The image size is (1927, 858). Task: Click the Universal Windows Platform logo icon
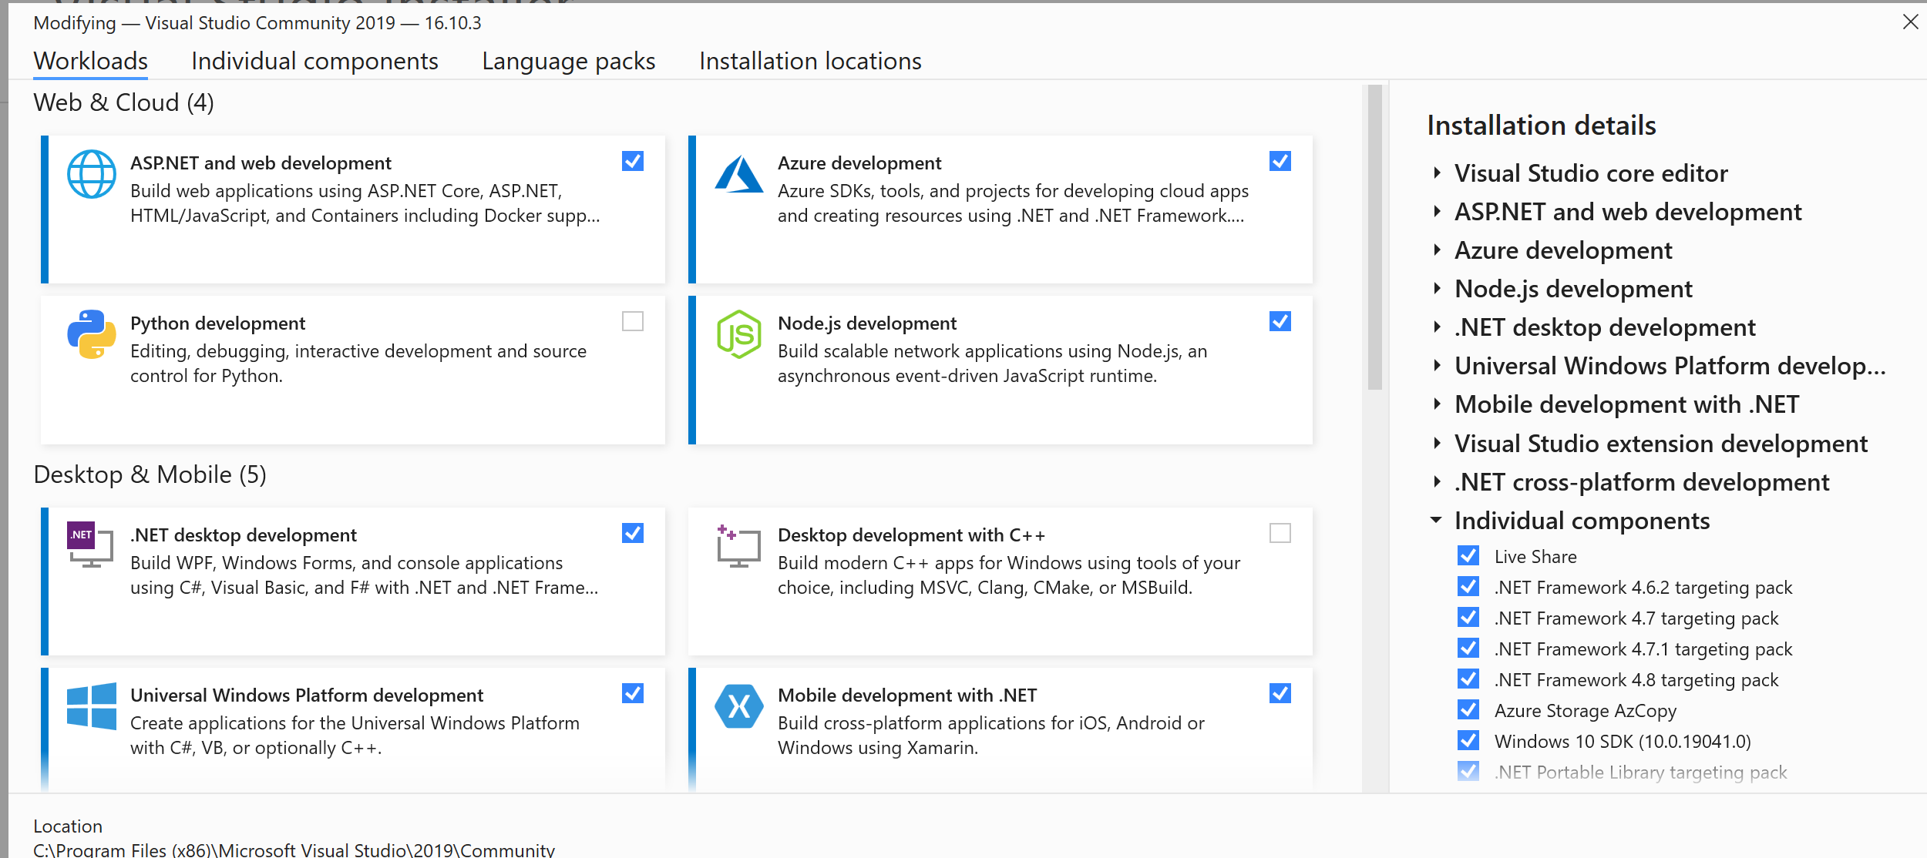click(91, 706)
